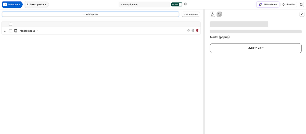Click the Add option button
306x134 pixels.
point(91,14)
